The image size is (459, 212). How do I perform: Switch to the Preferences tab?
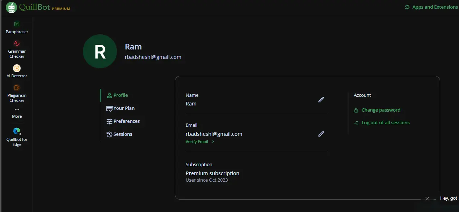[123, 121]
